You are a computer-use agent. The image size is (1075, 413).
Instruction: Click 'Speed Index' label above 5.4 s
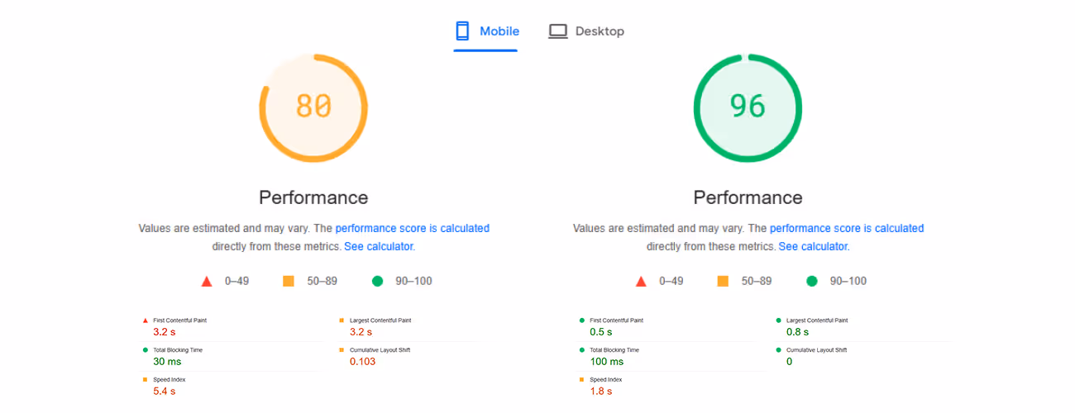170,379
